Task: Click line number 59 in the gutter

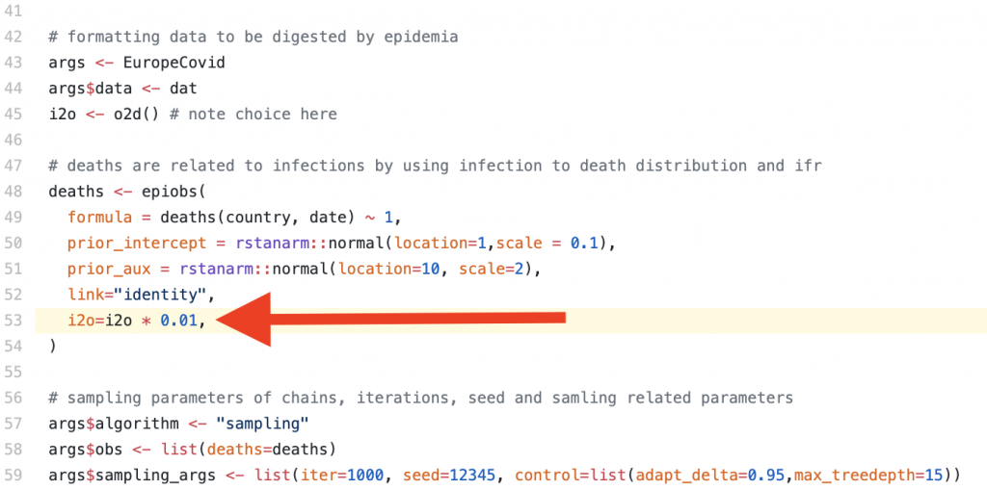Action: click(13, 475)
